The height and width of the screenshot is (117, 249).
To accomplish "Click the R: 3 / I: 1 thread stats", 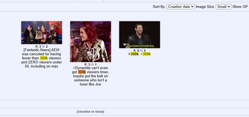I will click(x=91, y=64).
